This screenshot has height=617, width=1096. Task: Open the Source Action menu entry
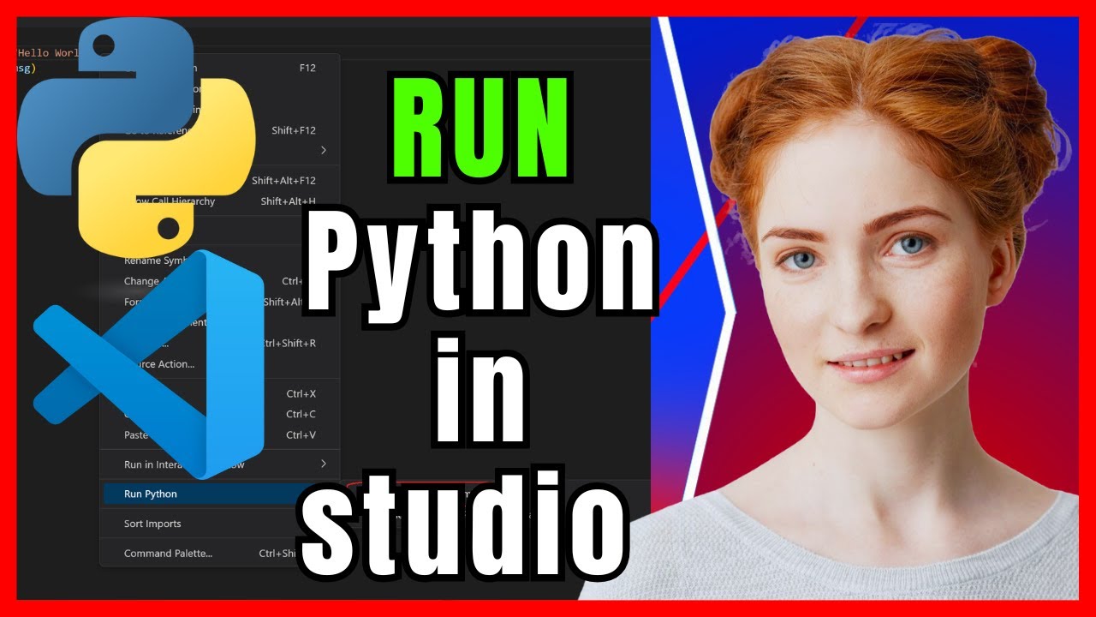pyautogui.click(x=221, y=363)
